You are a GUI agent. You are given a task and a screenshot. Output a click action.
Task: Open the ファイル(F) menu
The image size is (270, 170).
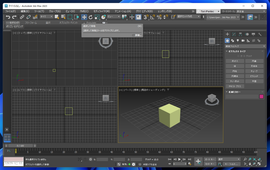[10, 11]
